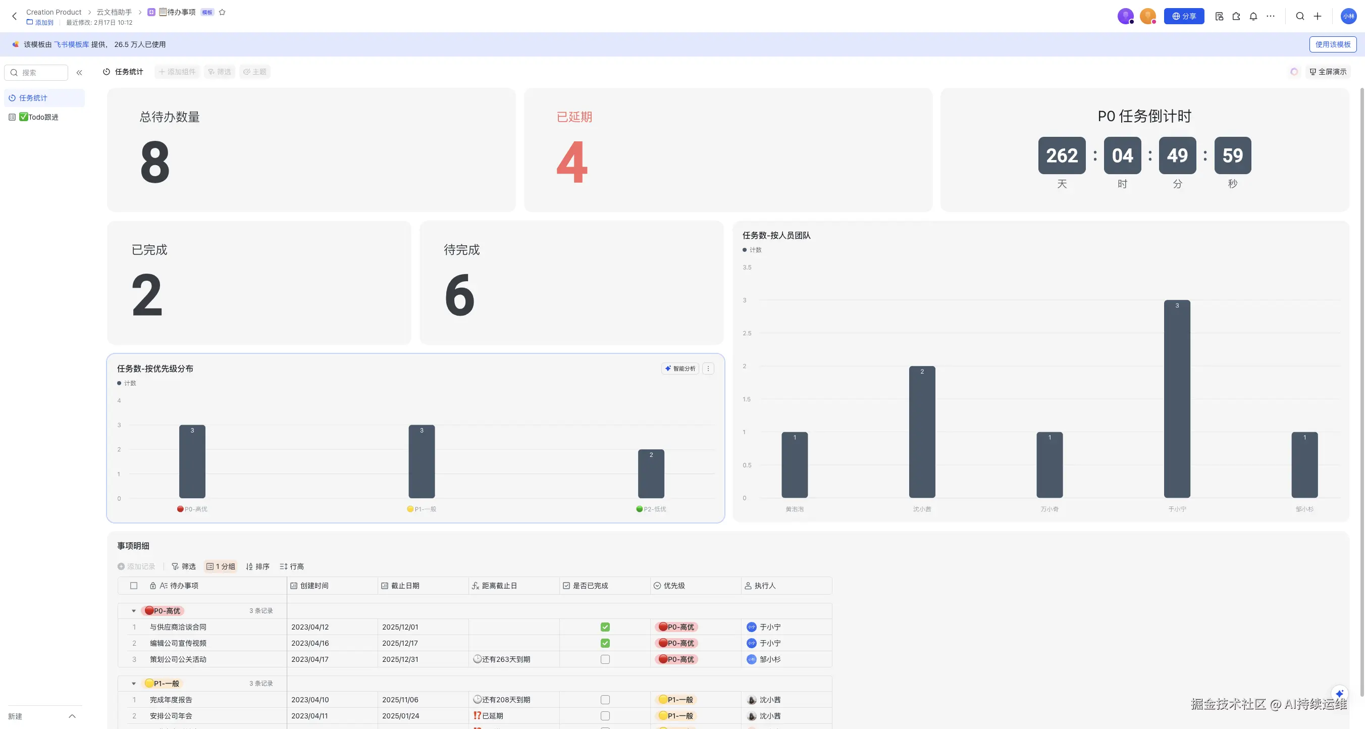Star this document as favorite
This screenshot has width=1365, height=729.
(222, 12)
